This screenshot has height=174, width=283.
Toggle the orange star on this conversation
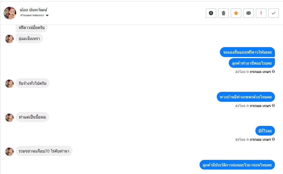click(236, 13)
